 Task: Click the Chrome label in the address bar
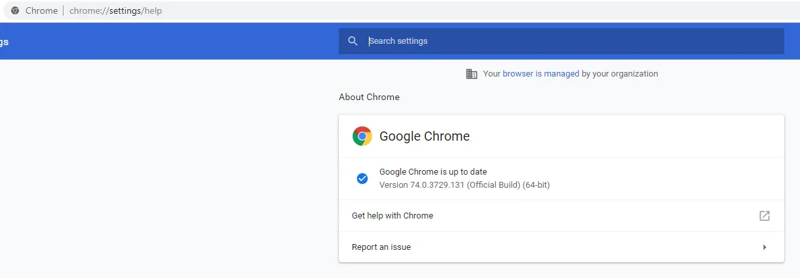pyautogui.click(x=41, y=10)
